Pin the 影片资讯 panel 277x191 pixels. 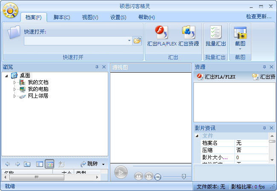click(264, 128)
